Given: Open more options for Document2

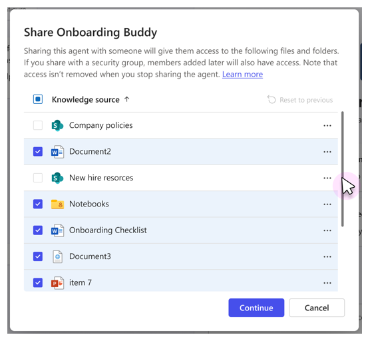Looking at the screenshot, I should [x=327, y=152].
